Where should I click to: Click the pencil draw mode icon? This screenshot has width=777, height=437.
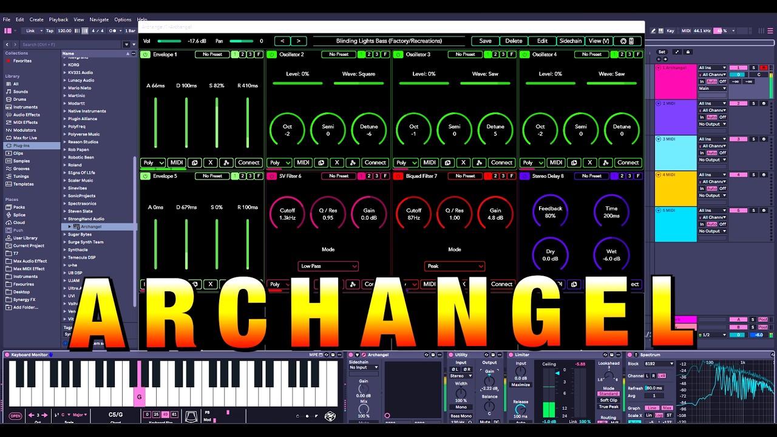pos(653,30)
